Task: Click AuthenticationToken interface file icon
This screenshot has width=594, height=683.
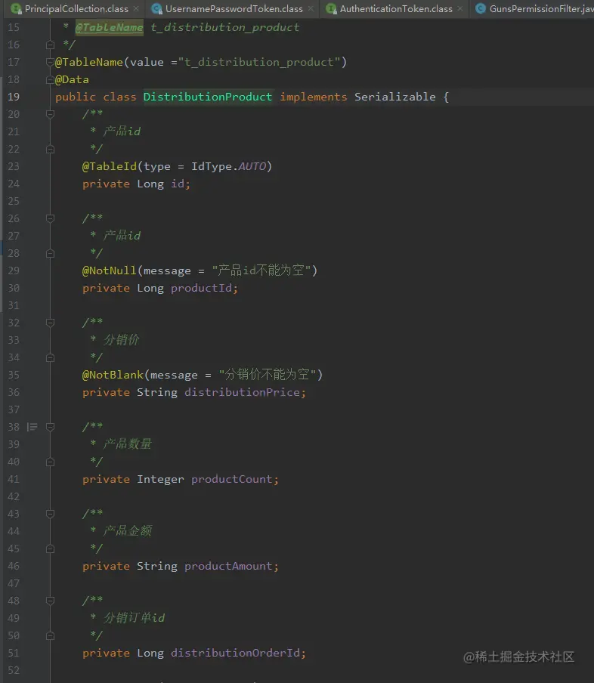Action: pos(331,9)
